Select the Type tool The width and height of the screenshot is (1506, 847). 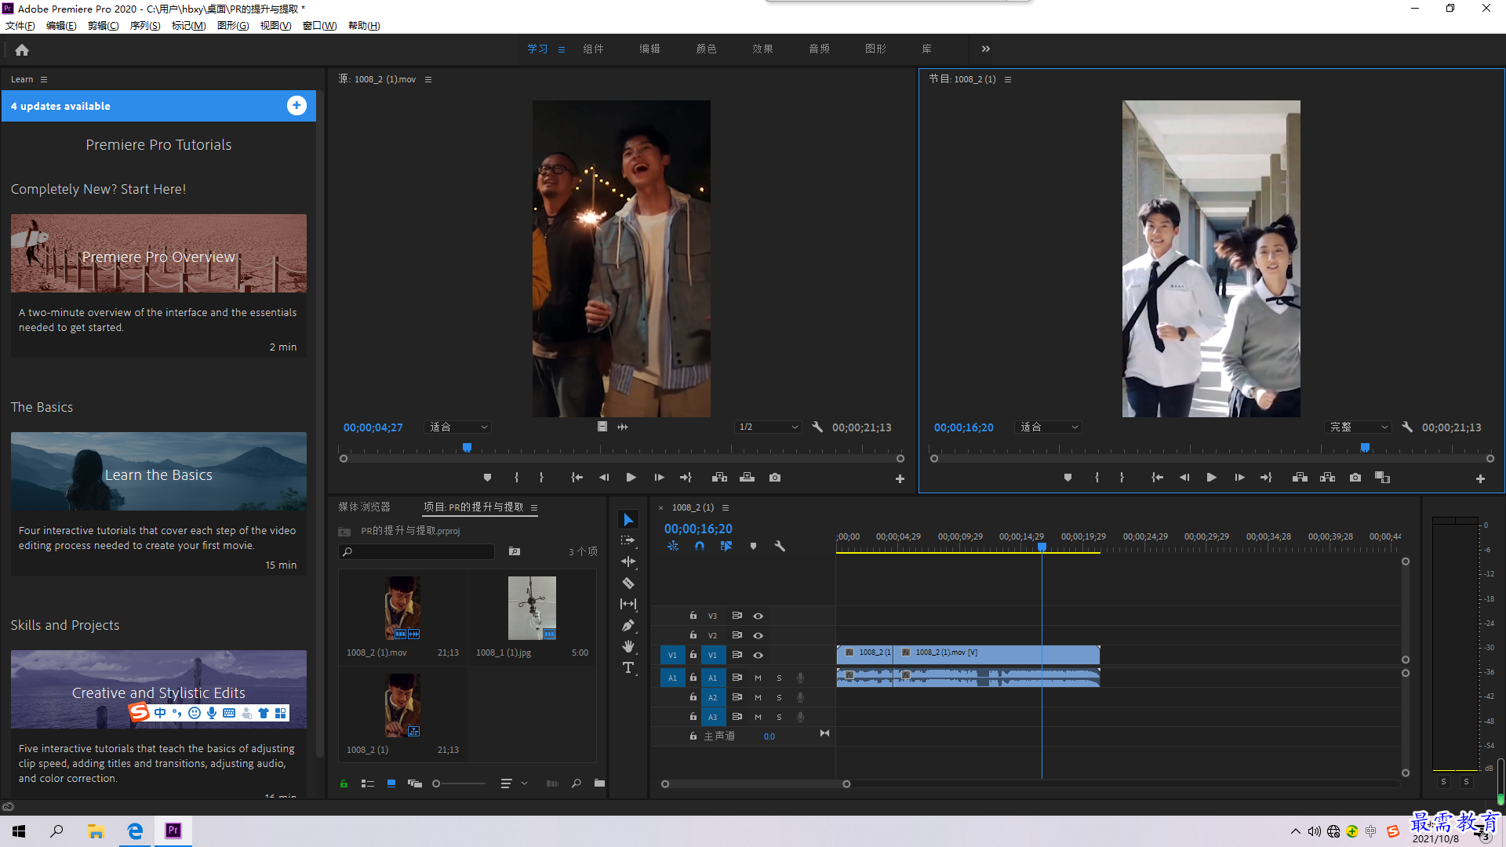click(x=628, y=667)
